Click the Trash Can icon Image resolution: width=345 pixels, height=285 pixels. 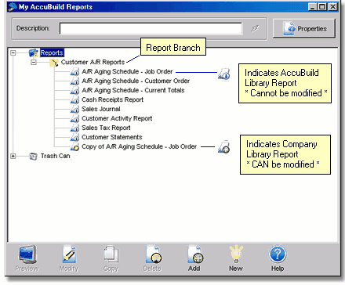(33, 156)
